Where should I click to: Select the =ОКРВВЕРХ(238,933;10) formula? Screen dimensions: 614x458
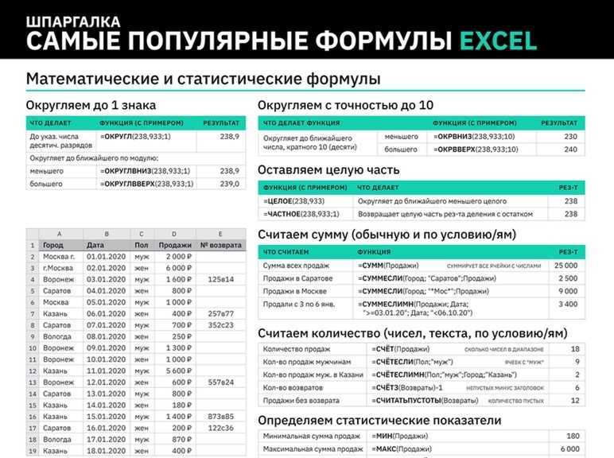pyautogui.click(x=476, y=149)
